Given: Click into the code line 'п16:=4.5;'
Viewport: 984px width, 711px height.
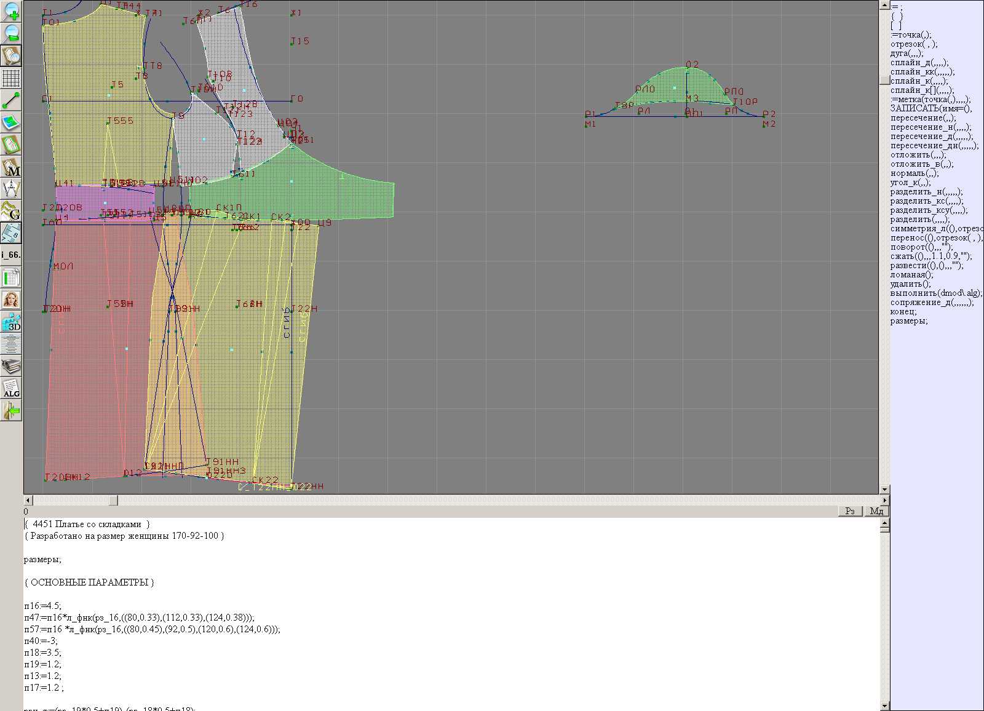Looking at the screenshot, I should pyautogui.click(x=43, y=605).
